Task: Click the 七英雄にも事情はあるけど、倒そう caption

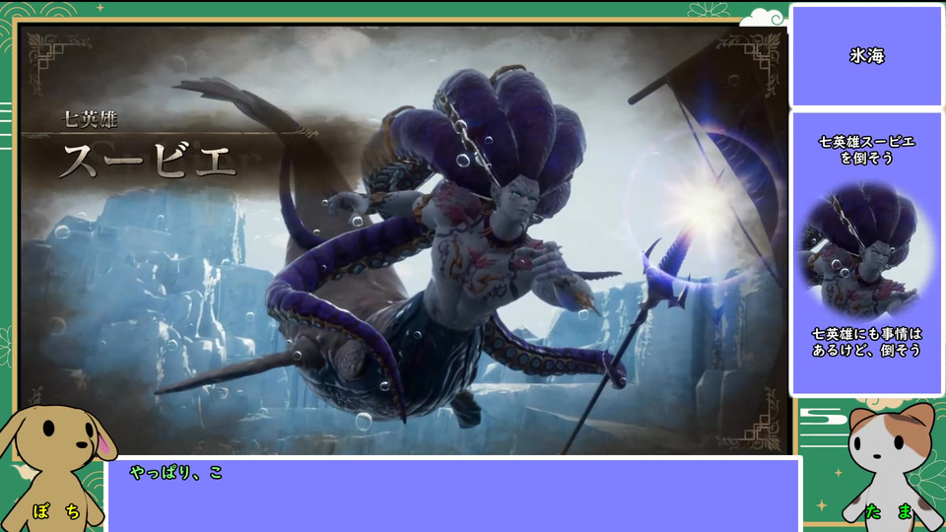Action: click(x=866, y=342)
